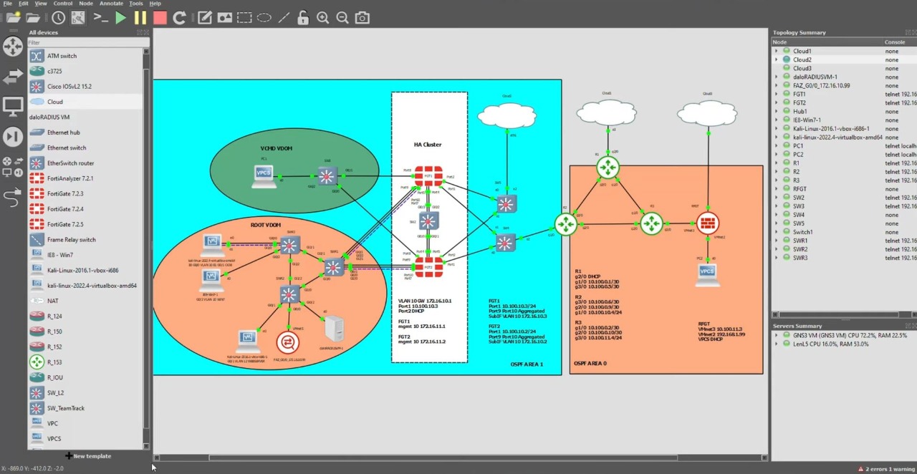Browse all devices category in sidebar
The image size is (917, 474).
13,167
